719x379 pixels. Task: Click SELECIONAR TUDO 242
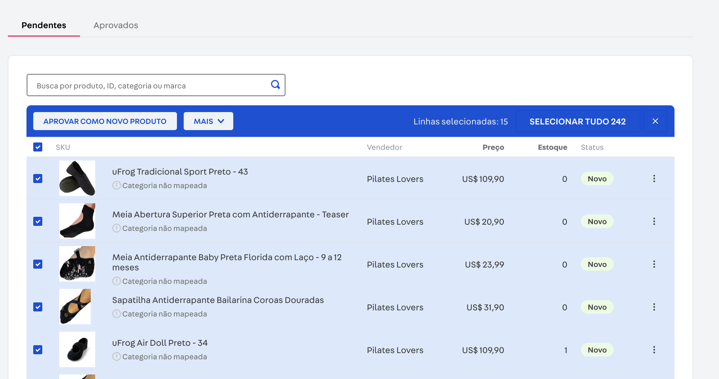tap(577, 121)
